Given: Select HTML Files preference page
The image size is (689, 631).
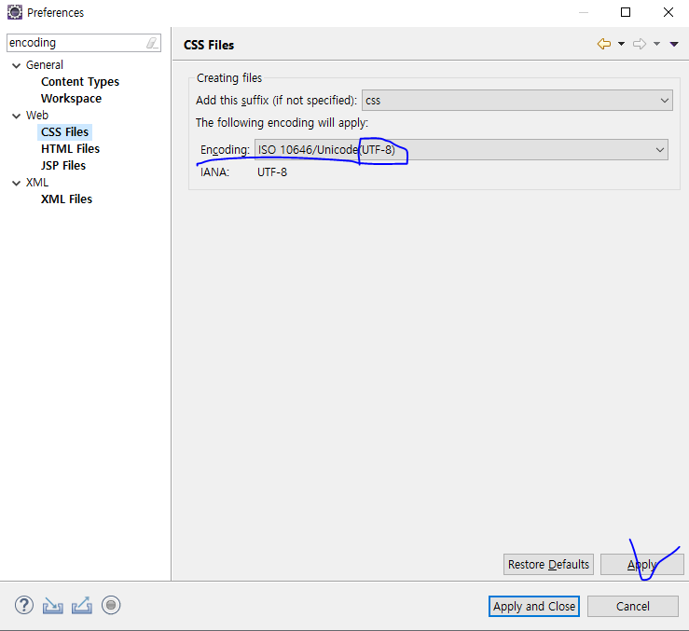Looking at the screenshot, I should [x=70, y=149].
